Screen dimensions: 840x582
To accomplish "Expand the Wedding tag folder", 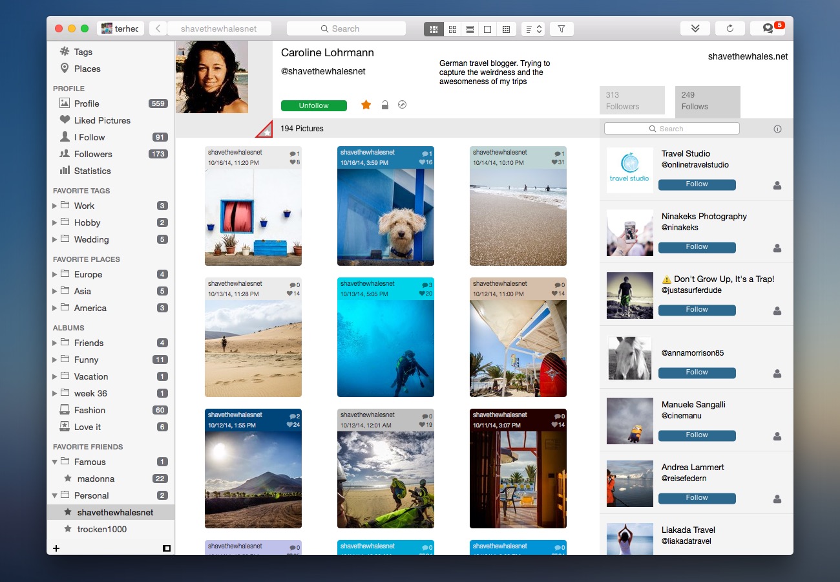I will [54, 239].
